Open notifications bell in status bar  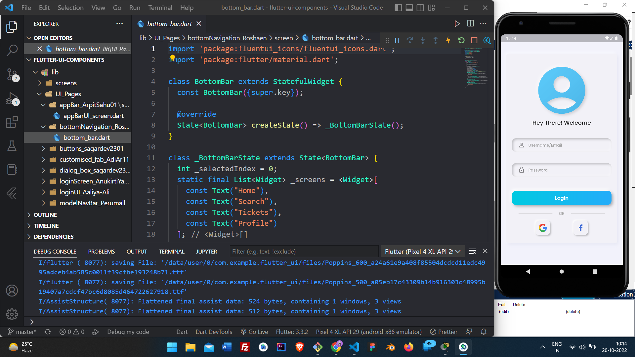click(484, 332)
